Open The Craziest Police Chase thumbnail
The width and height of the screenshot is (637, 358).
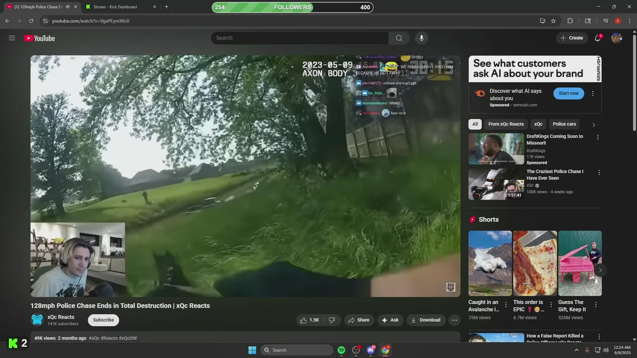coord(496,184)
